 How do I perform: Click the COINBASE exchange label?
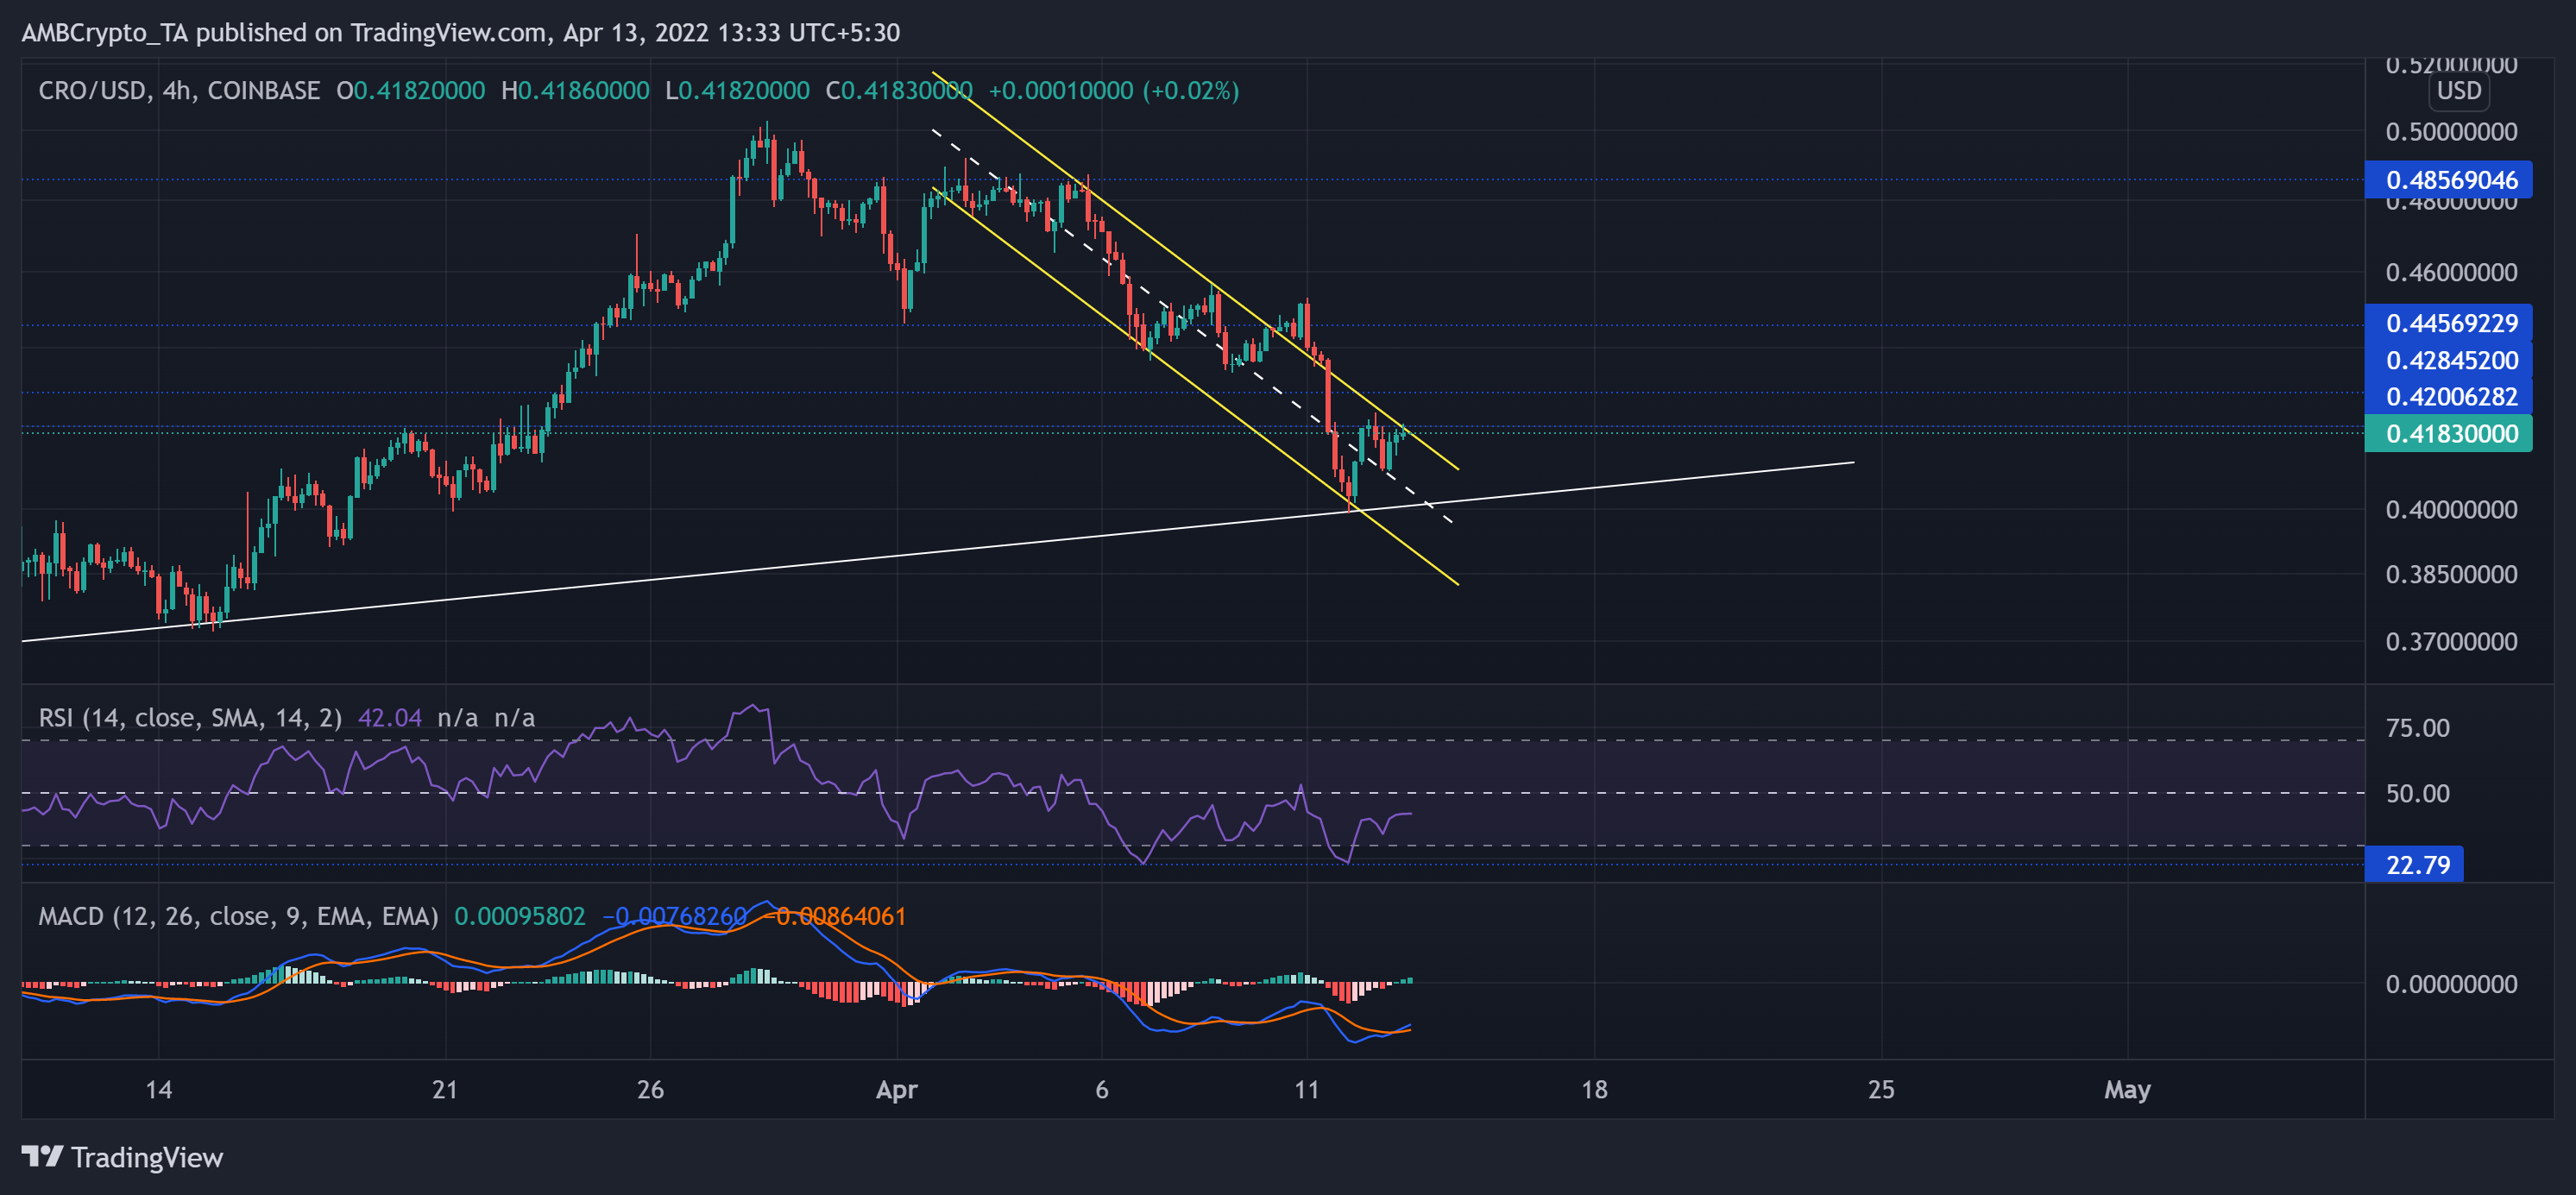coord(265,90)
